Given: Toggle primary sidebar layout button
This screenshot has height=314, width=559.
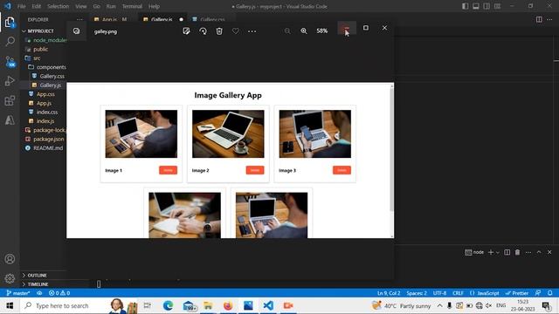Looking at the screenshot, I should (x=466, y=6).
